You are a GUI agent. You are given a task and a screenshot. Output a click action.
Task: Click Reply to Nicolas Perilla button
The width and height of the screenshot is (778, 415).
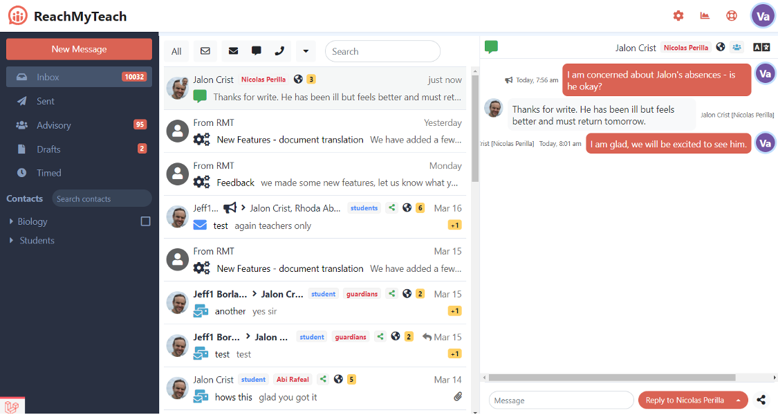click(684, 400)
